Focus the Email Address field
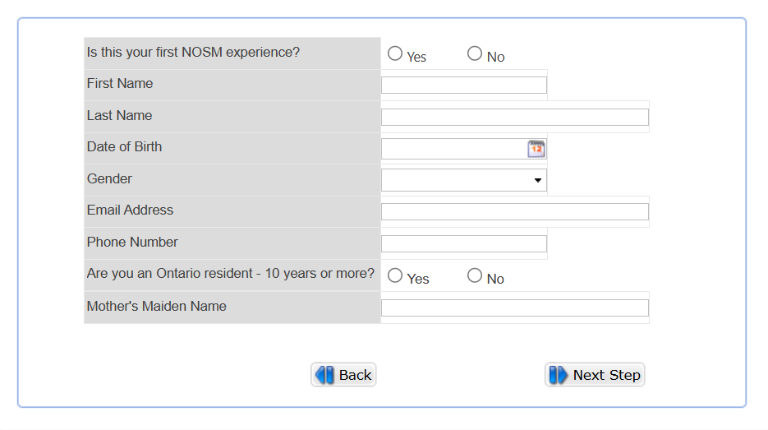This screenshot has height=430, width=768. (515, 211)
